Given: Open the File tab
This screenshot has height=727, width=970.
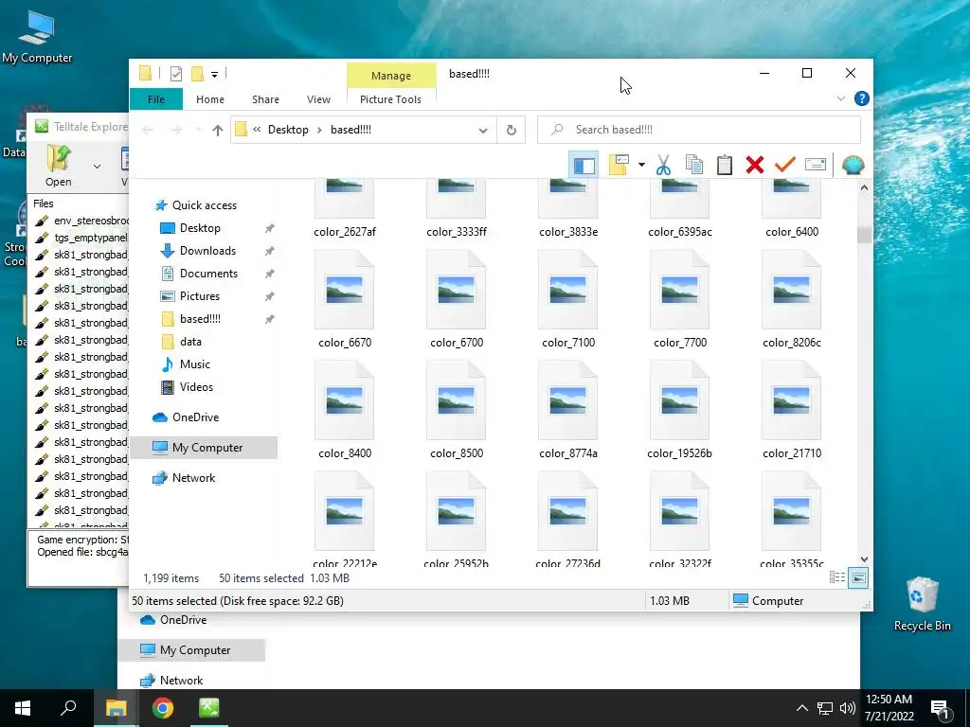Looking at the screenshot, I should 156,98.
